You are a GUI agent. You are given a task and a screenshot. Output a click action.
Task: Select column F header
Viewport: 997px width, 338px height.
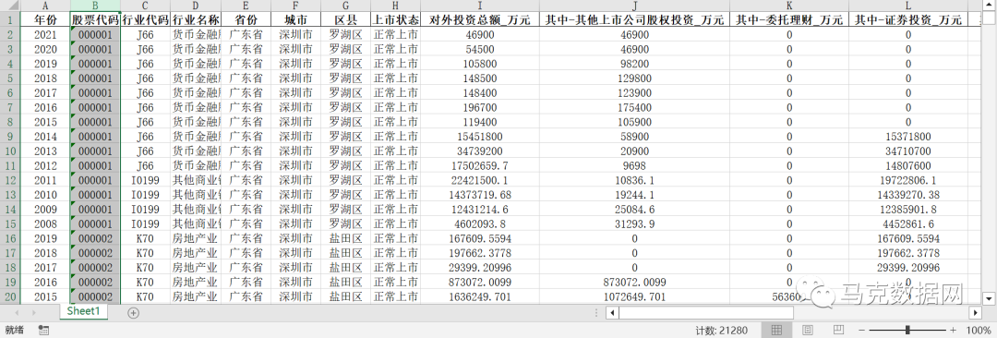coord(295,6)
